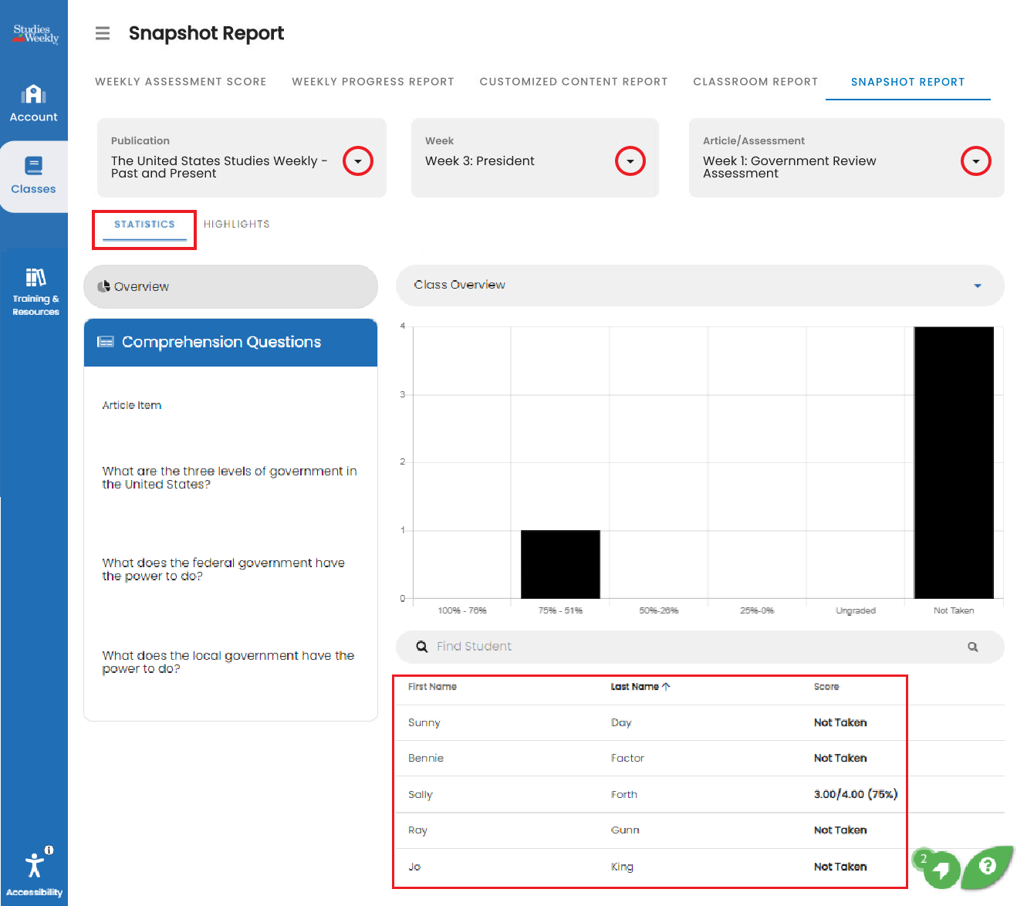The height and width of the screenshot is (906, 1017).
Task: Open question about local government power
Action: click(228, 662)
